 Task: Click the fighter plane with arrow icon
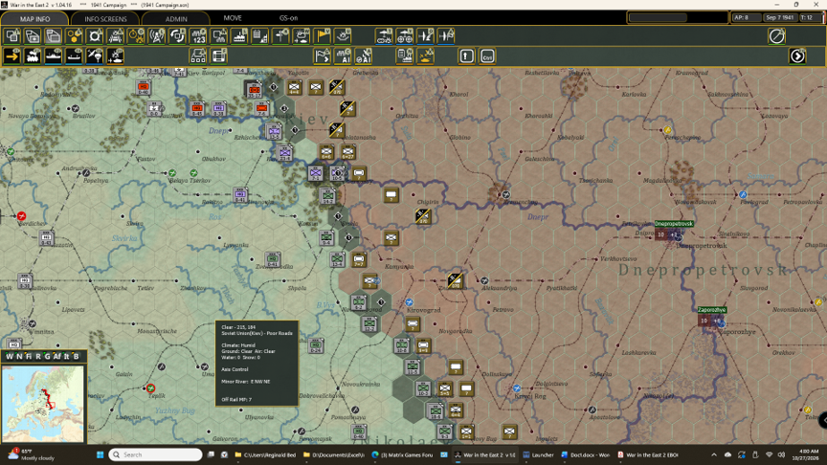pos(425,36)
